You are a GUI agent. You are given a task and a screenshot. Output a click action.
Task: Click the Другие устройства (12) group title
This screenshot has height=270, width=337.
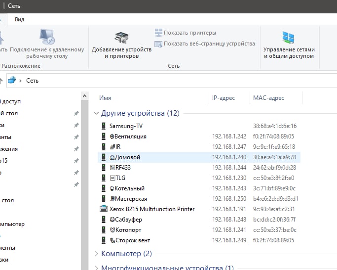(x=140, y=113)
